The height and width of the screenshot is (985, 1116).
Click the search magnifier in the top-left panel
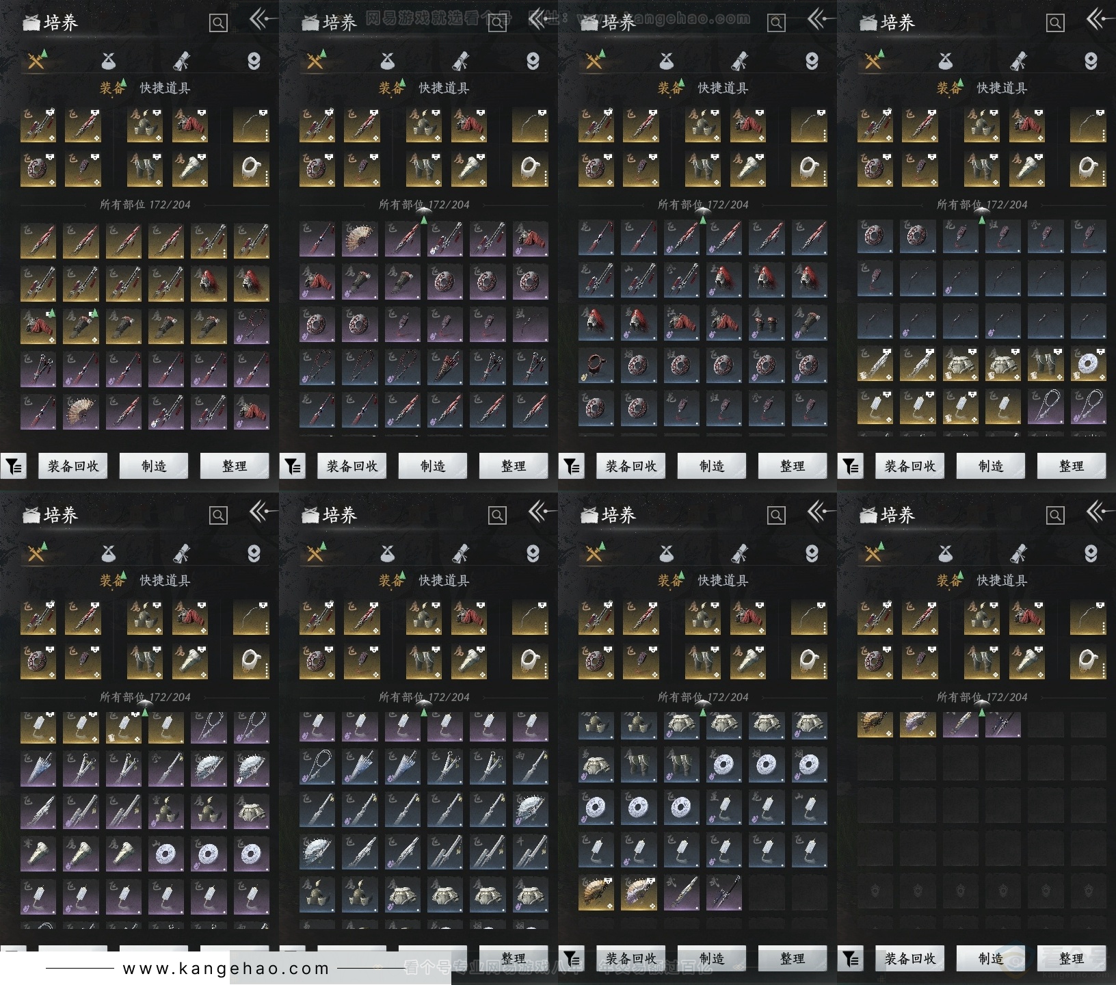tap(218, 23)
